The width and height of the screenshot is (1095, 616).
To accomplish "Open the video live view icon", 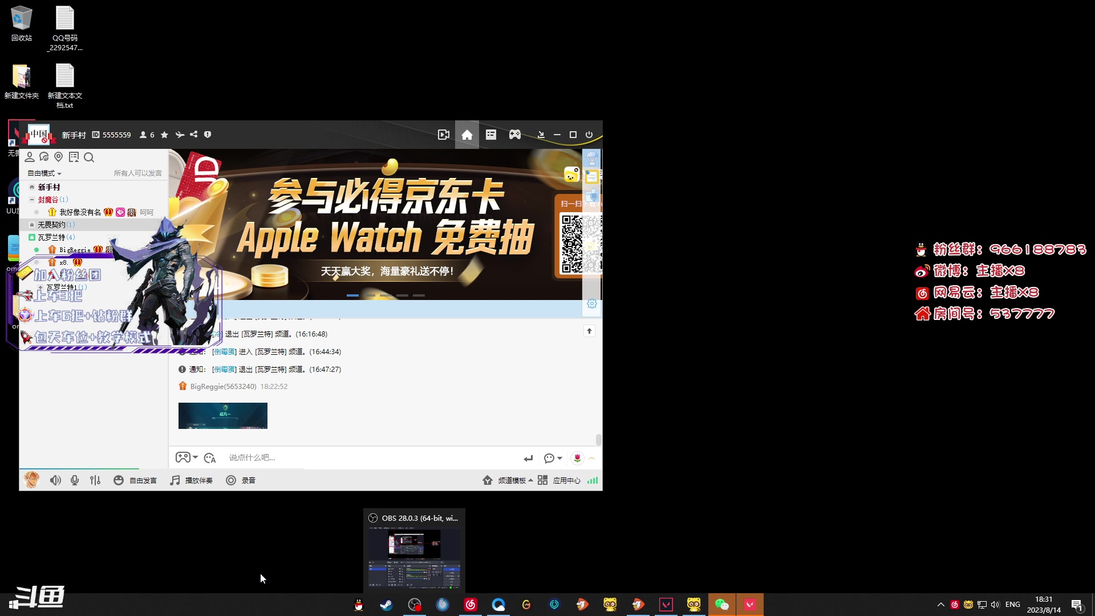I will pos(443,135).
